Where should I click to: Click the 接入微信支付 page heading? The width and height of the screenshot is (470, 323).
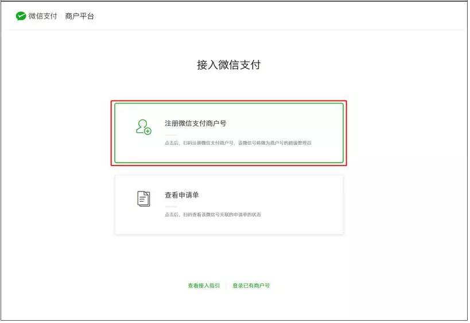point(229,65)
